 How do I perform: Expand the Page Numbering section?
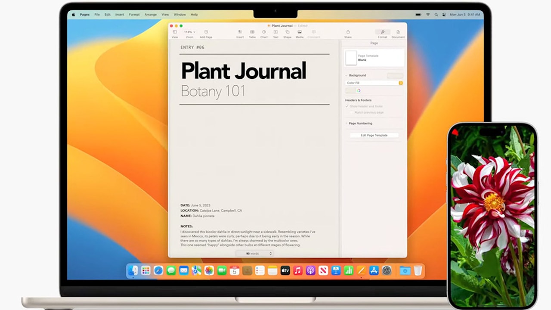pos(346,123)
